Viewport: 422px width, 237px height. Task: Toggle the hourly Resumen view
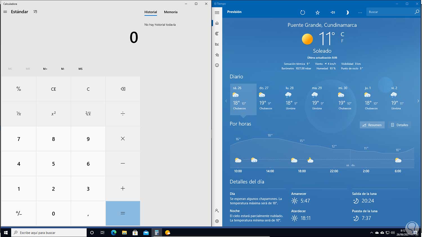[x=372, y=125]
